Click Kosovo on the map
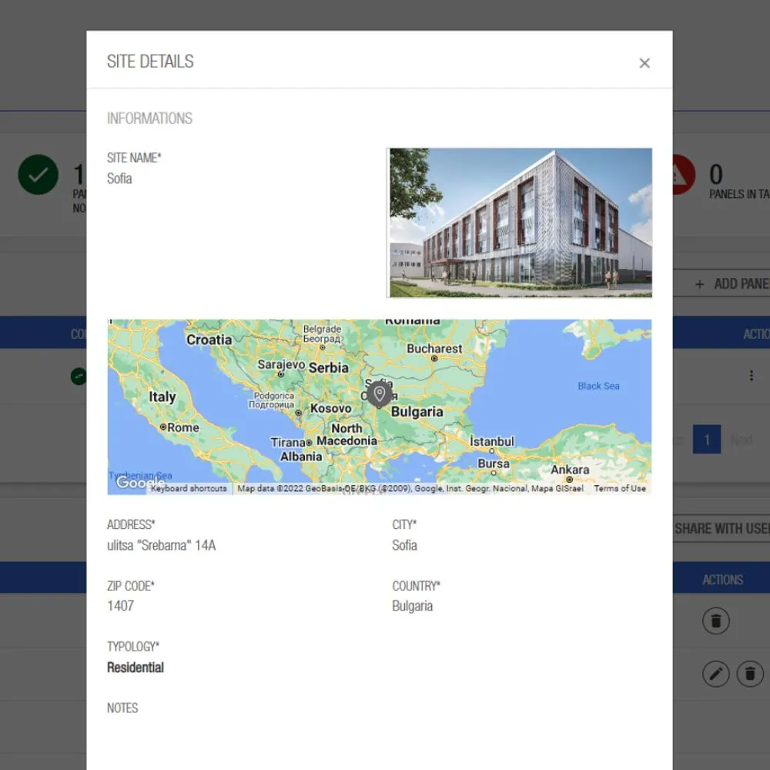 point(330,409)
